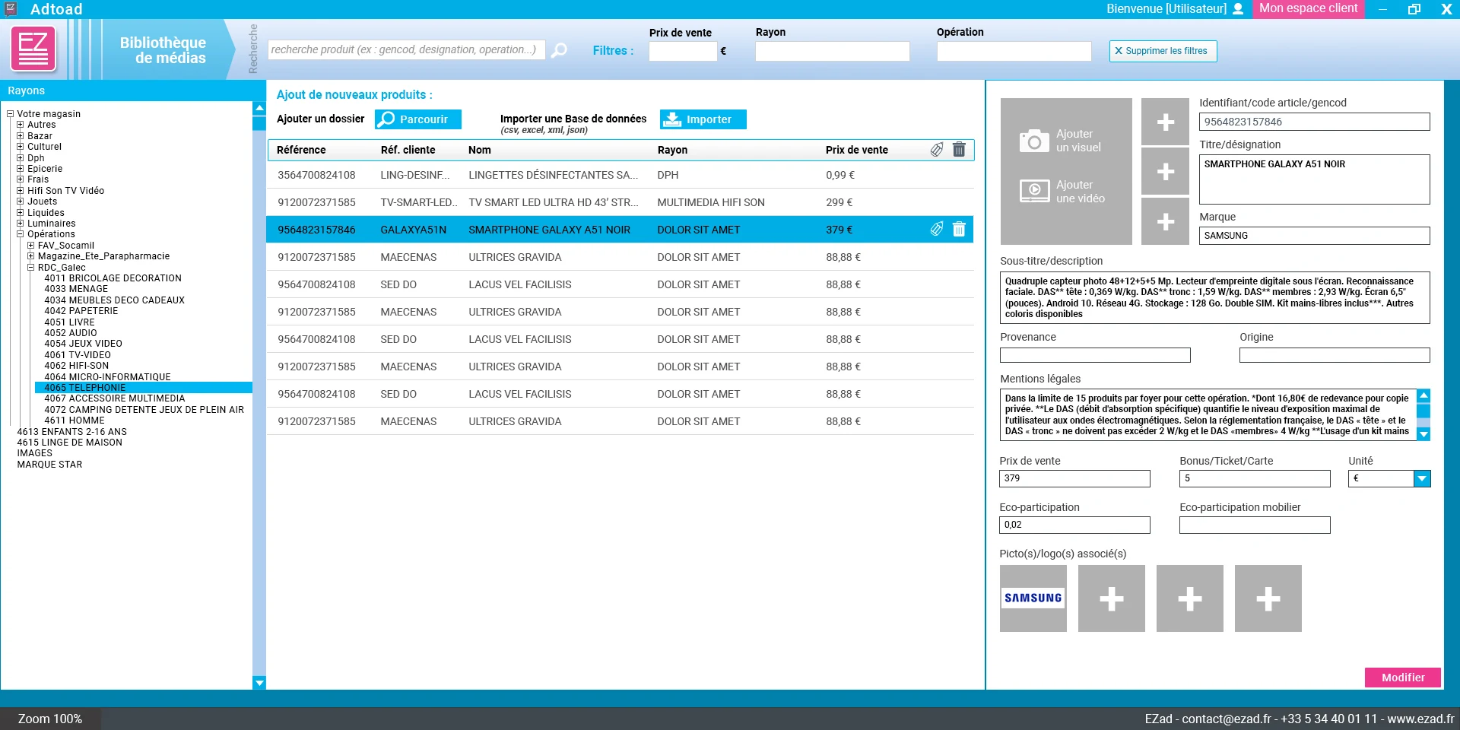Click the bottom plus tile beside visuals
Screen dimensions: 1460x730
(1165, 221)
